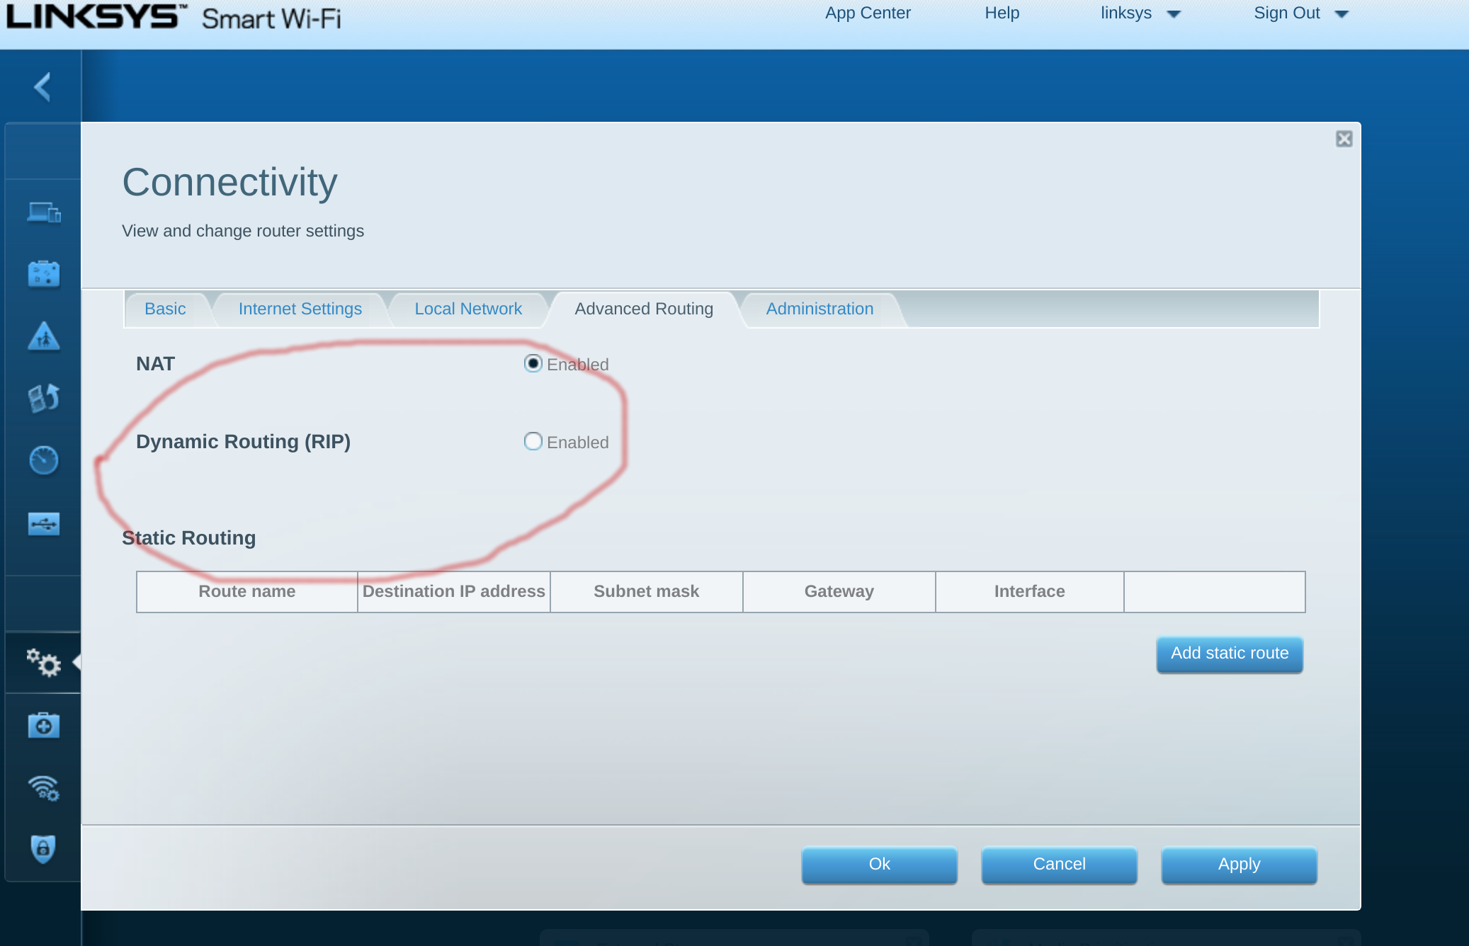1469x946 pixels.
Task: Switch to Administration tab
Action: tap(819, 309)
